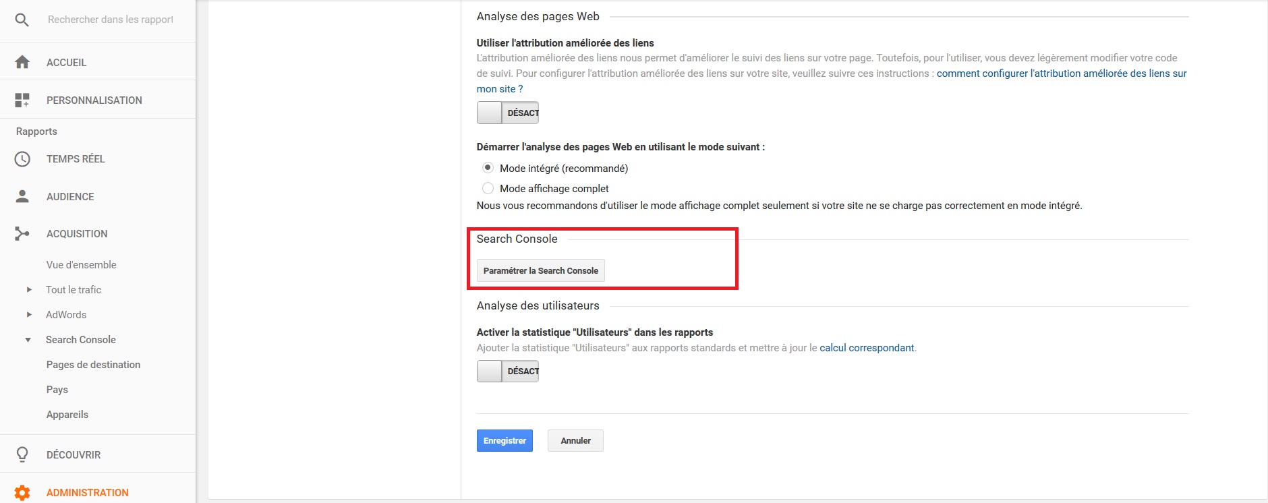Open Tout le trafic item
This screenshot has width=1268, height=503.
pos(74,290)
